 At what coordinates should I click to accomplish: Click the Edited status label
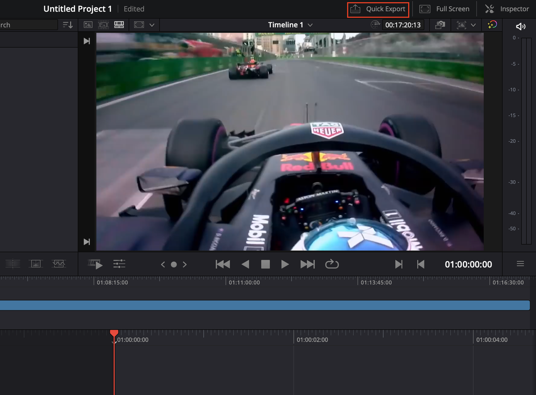134,9
